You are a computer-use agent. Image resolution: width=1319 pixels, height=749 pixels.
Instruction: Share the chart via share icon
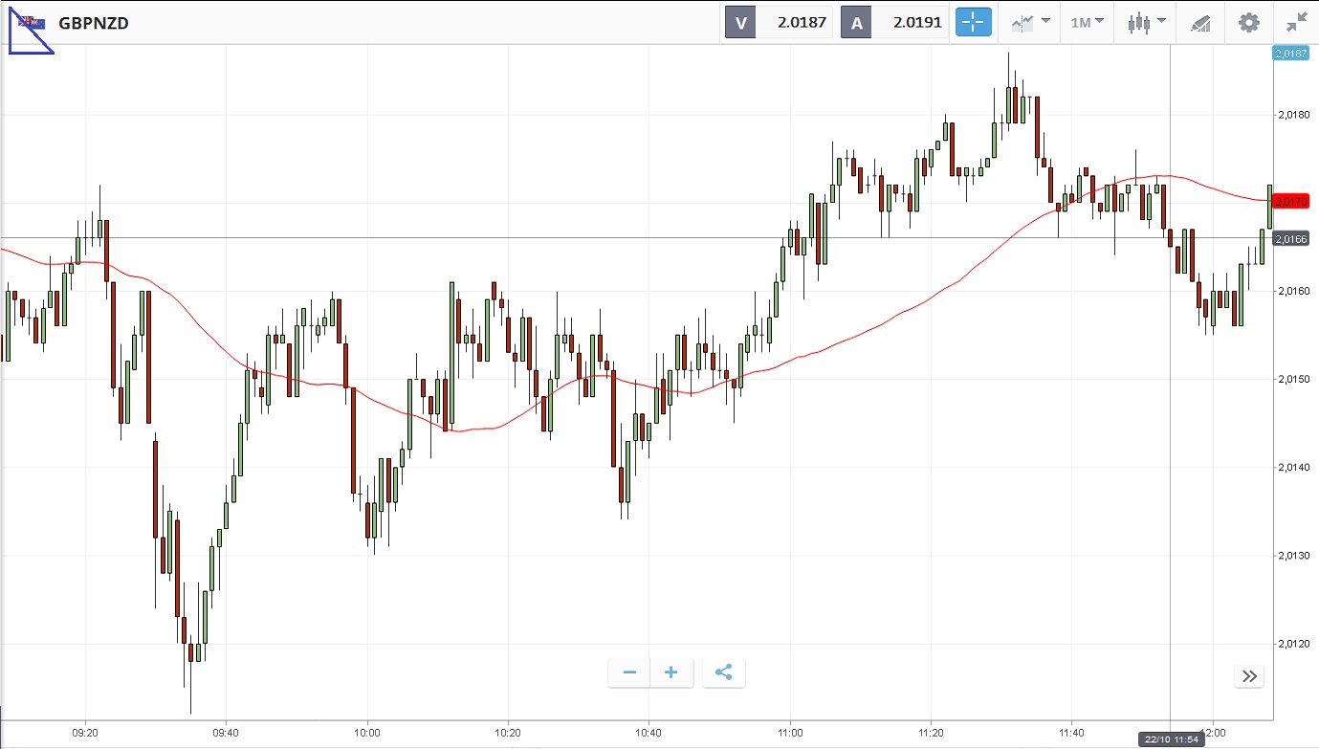724,672
